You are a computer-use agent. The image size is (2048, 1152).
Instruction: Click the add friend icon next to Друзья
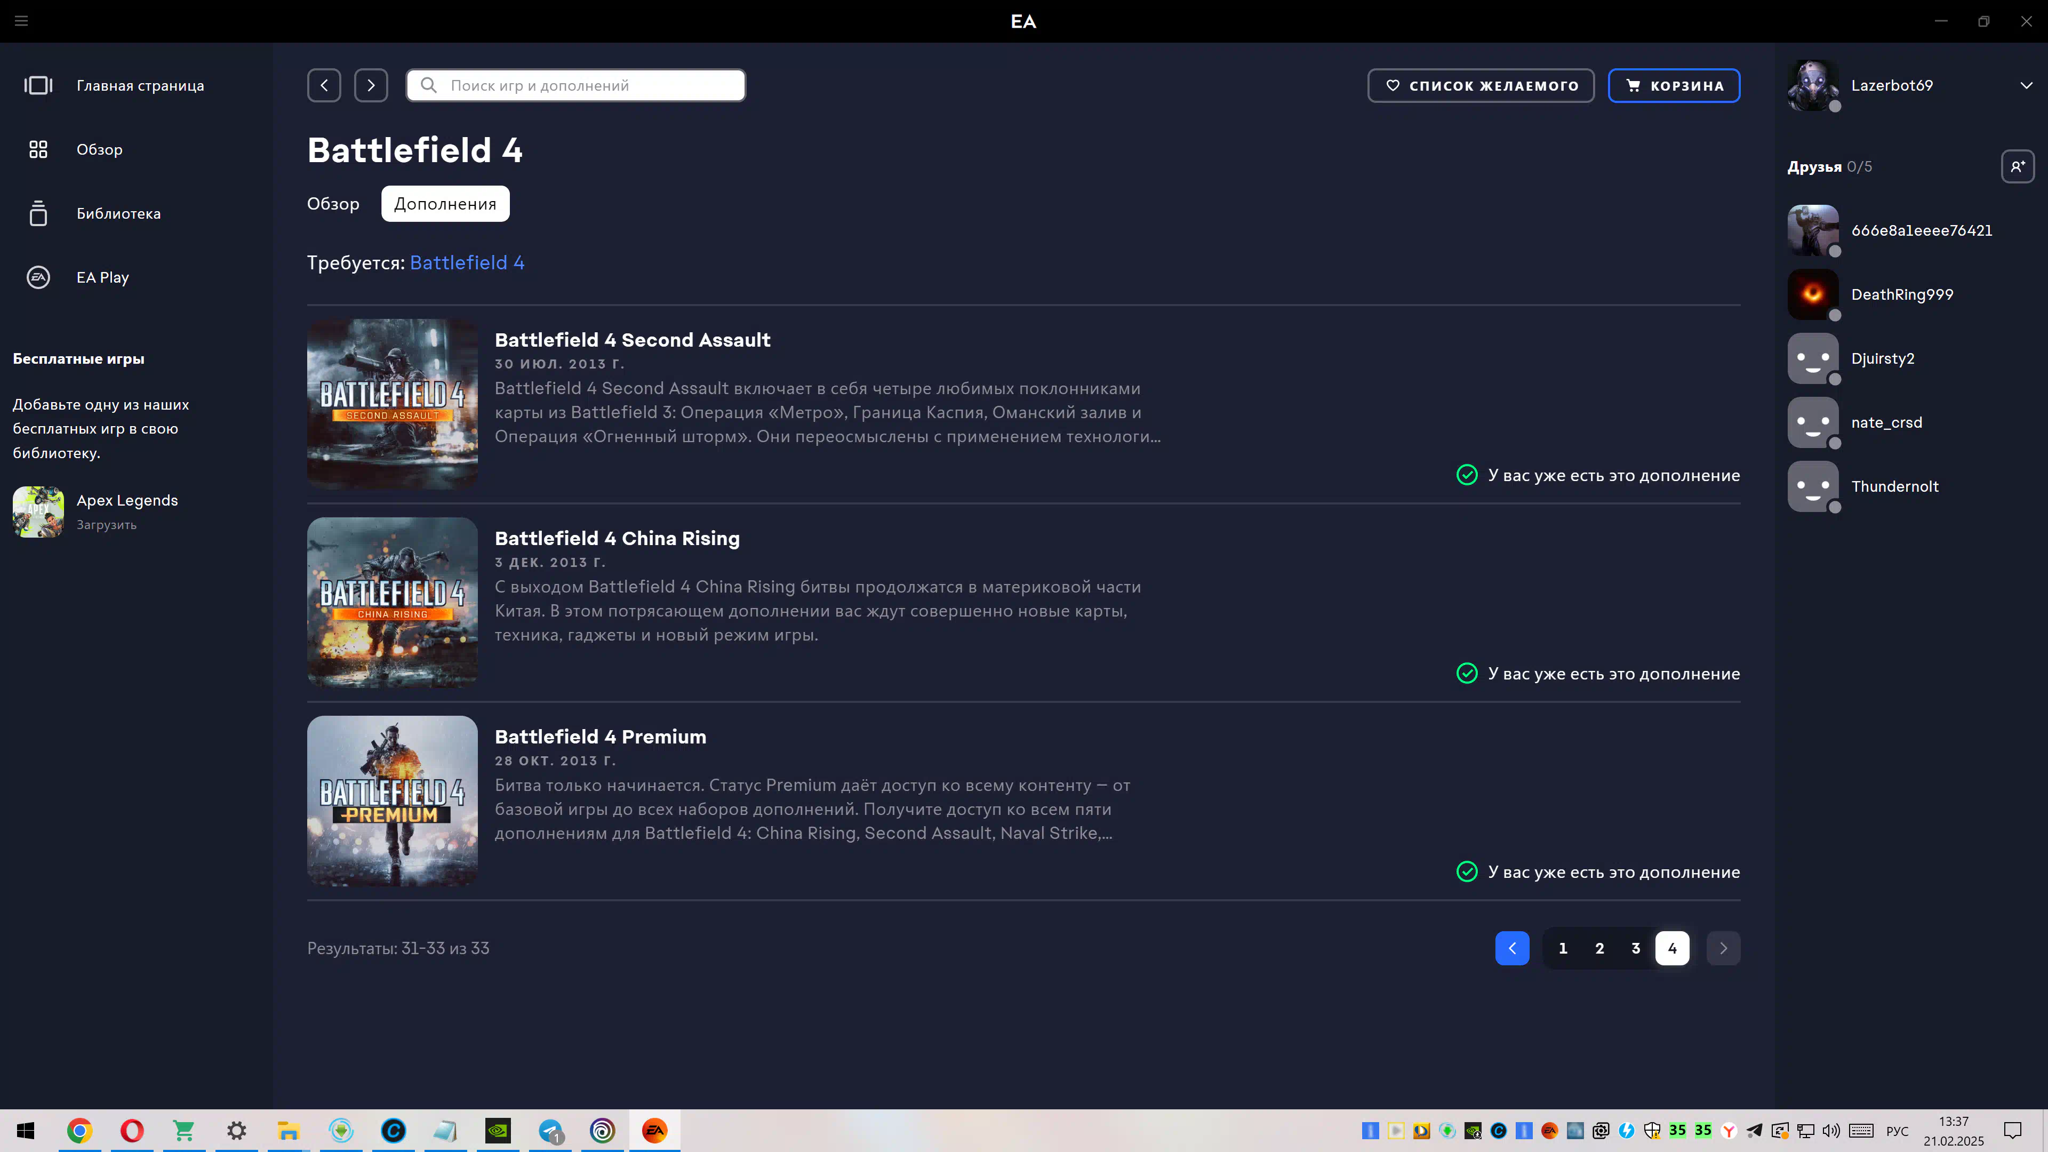[x=2018, y=166]
